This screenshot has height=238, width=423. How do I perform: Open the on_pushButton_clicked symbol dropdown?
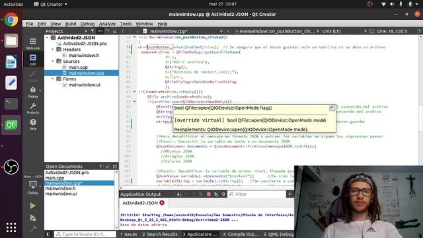[277, 31]
